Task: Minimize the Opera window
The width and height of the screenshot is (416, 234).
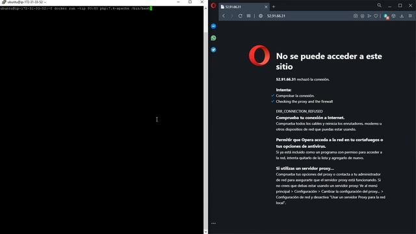Action: click(x=389, y=6)
